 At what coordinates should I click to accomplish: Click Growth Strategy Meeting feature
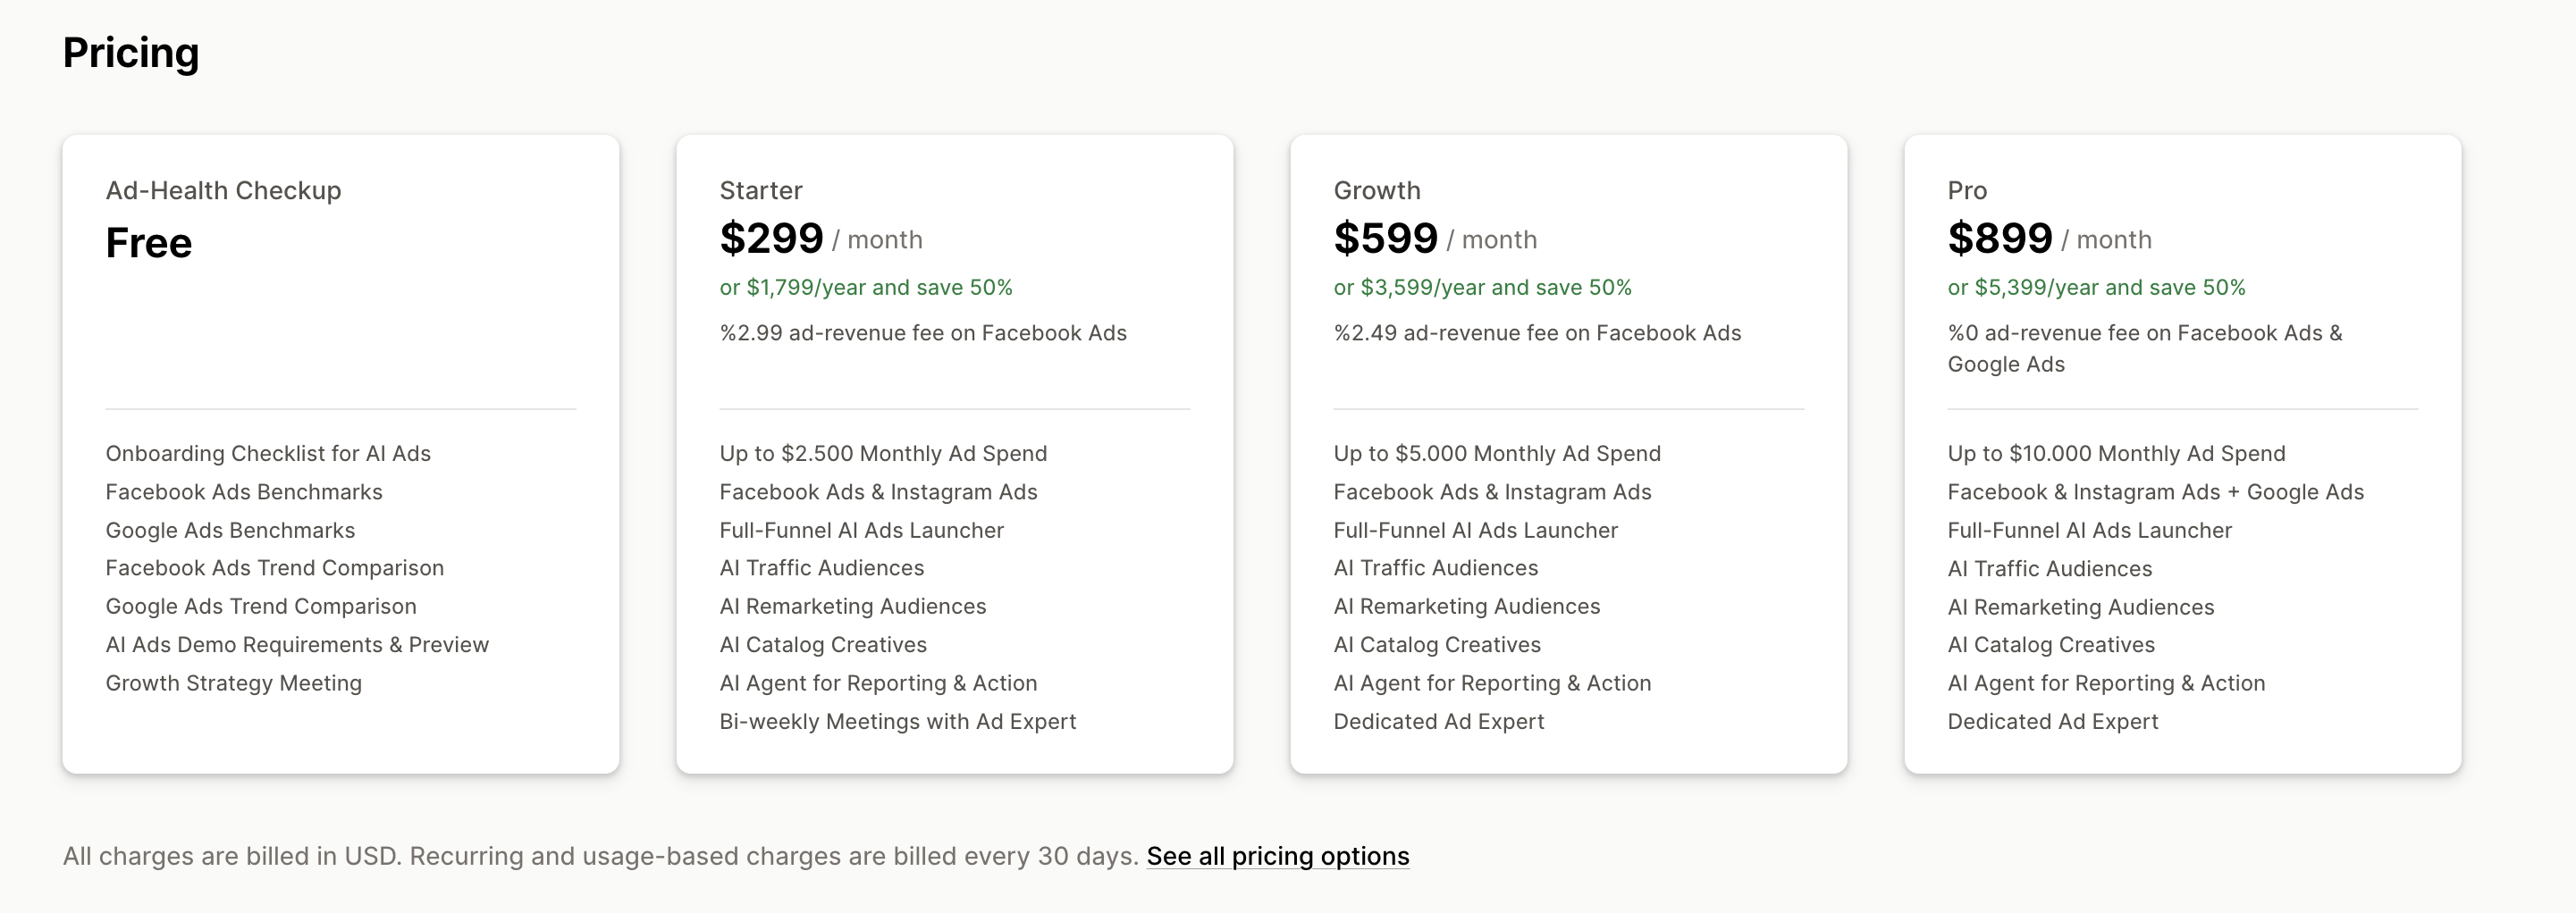(233, 683)
